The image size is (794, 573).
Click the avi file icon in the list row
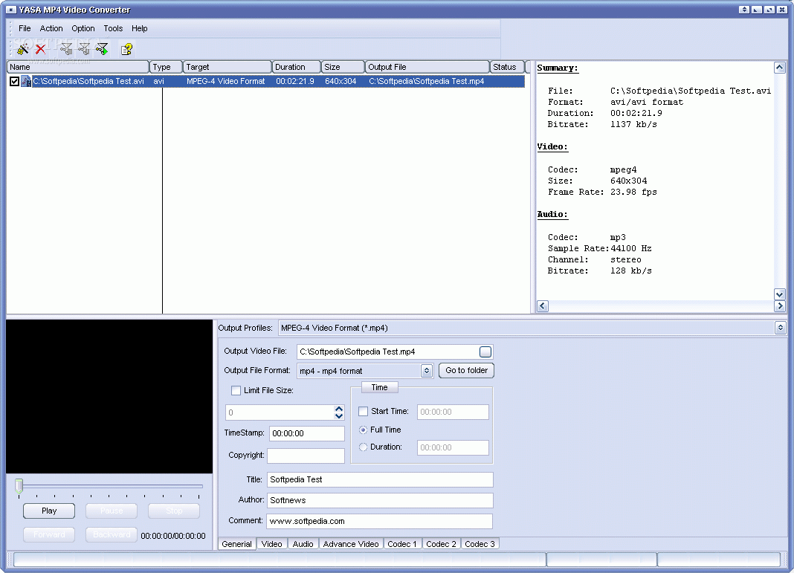coord(26,81)
